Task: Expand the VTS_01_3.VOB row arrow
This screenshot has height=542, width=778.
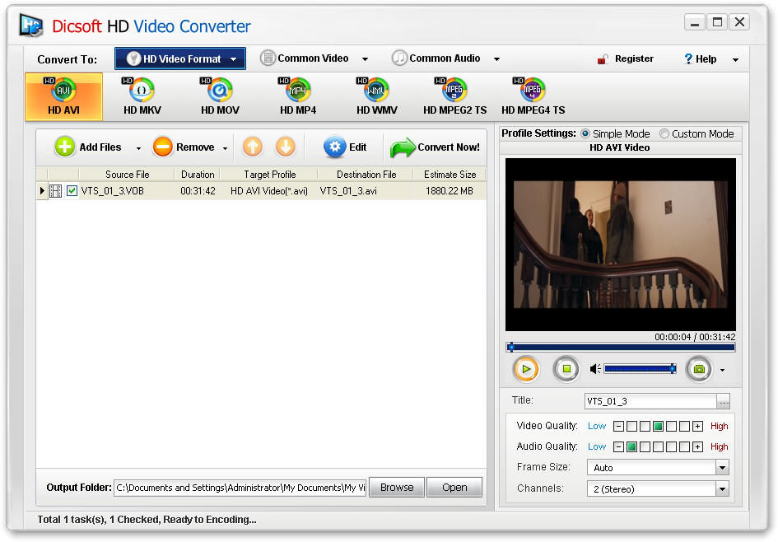Action: pyautogui.click(x=42, y=190)
